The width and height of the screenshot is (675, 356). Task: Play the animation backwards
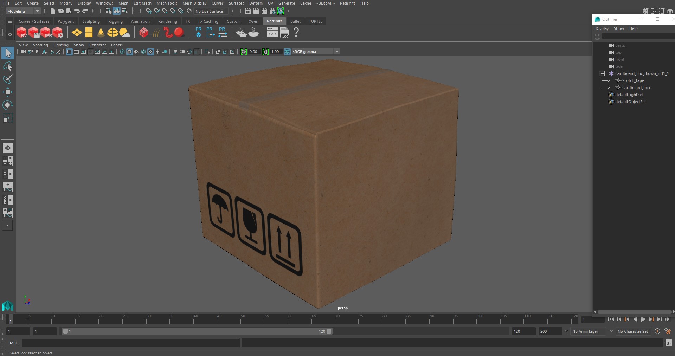point(635,319)
